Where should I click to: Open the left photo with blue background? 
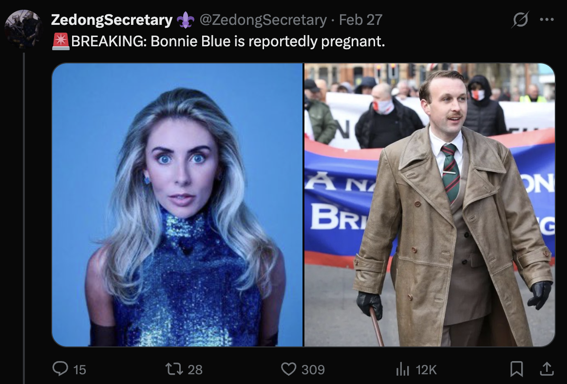(x=177, y=205)
